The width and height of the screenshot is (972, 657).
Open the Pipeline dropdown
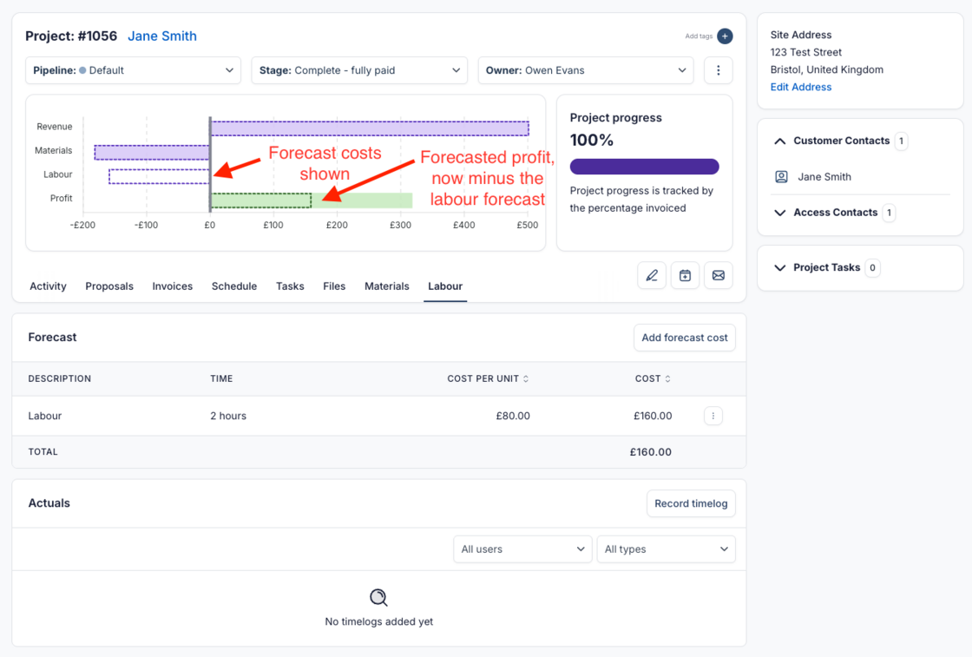133,70
